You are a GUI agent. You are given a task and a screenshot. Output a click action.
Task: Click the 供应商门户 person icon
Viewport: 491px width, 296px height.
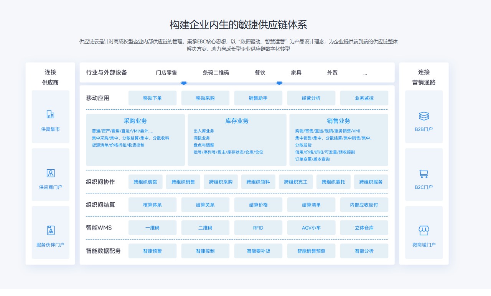pyautogui.click(x=51, y=173)
